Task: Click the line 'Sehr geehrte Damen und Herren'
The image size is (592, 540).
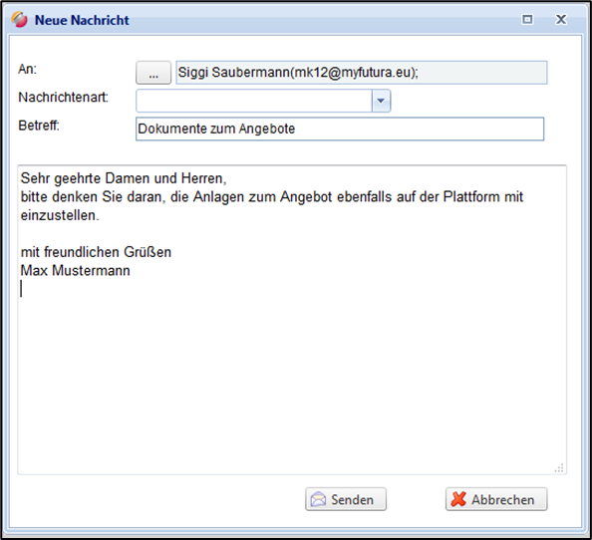Action: coord(124,178)
